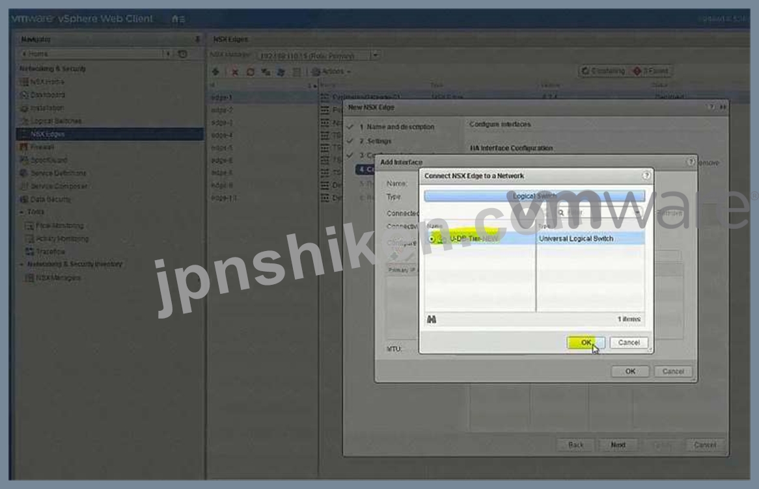Open SpoofGuard in Navigator

pos(48,160)
